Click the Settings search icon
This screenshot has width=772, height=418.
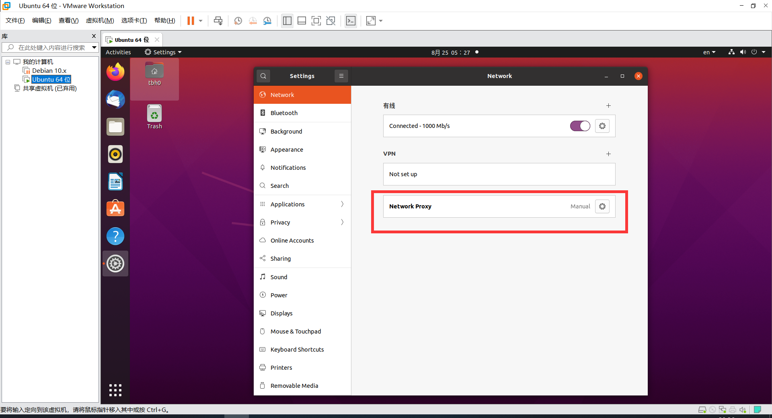263,76
